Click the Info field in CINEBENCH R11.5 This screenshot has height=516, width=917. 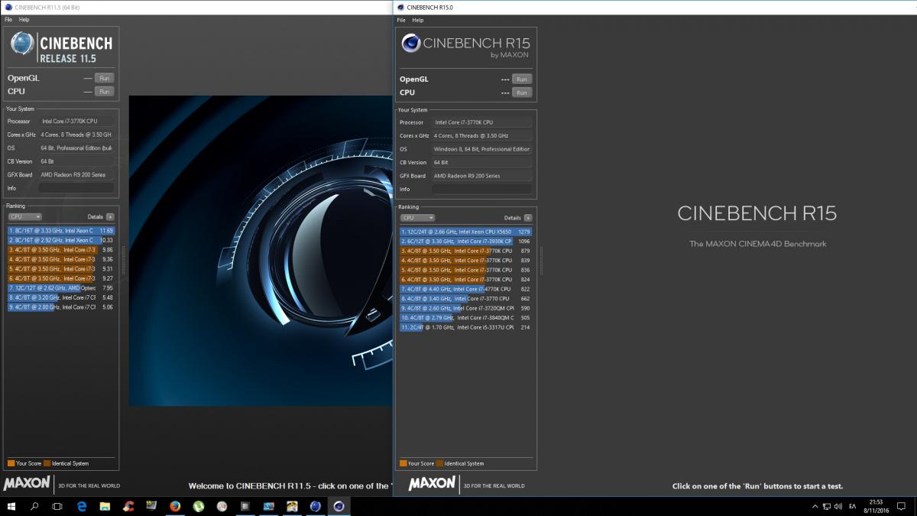point(76,187)
